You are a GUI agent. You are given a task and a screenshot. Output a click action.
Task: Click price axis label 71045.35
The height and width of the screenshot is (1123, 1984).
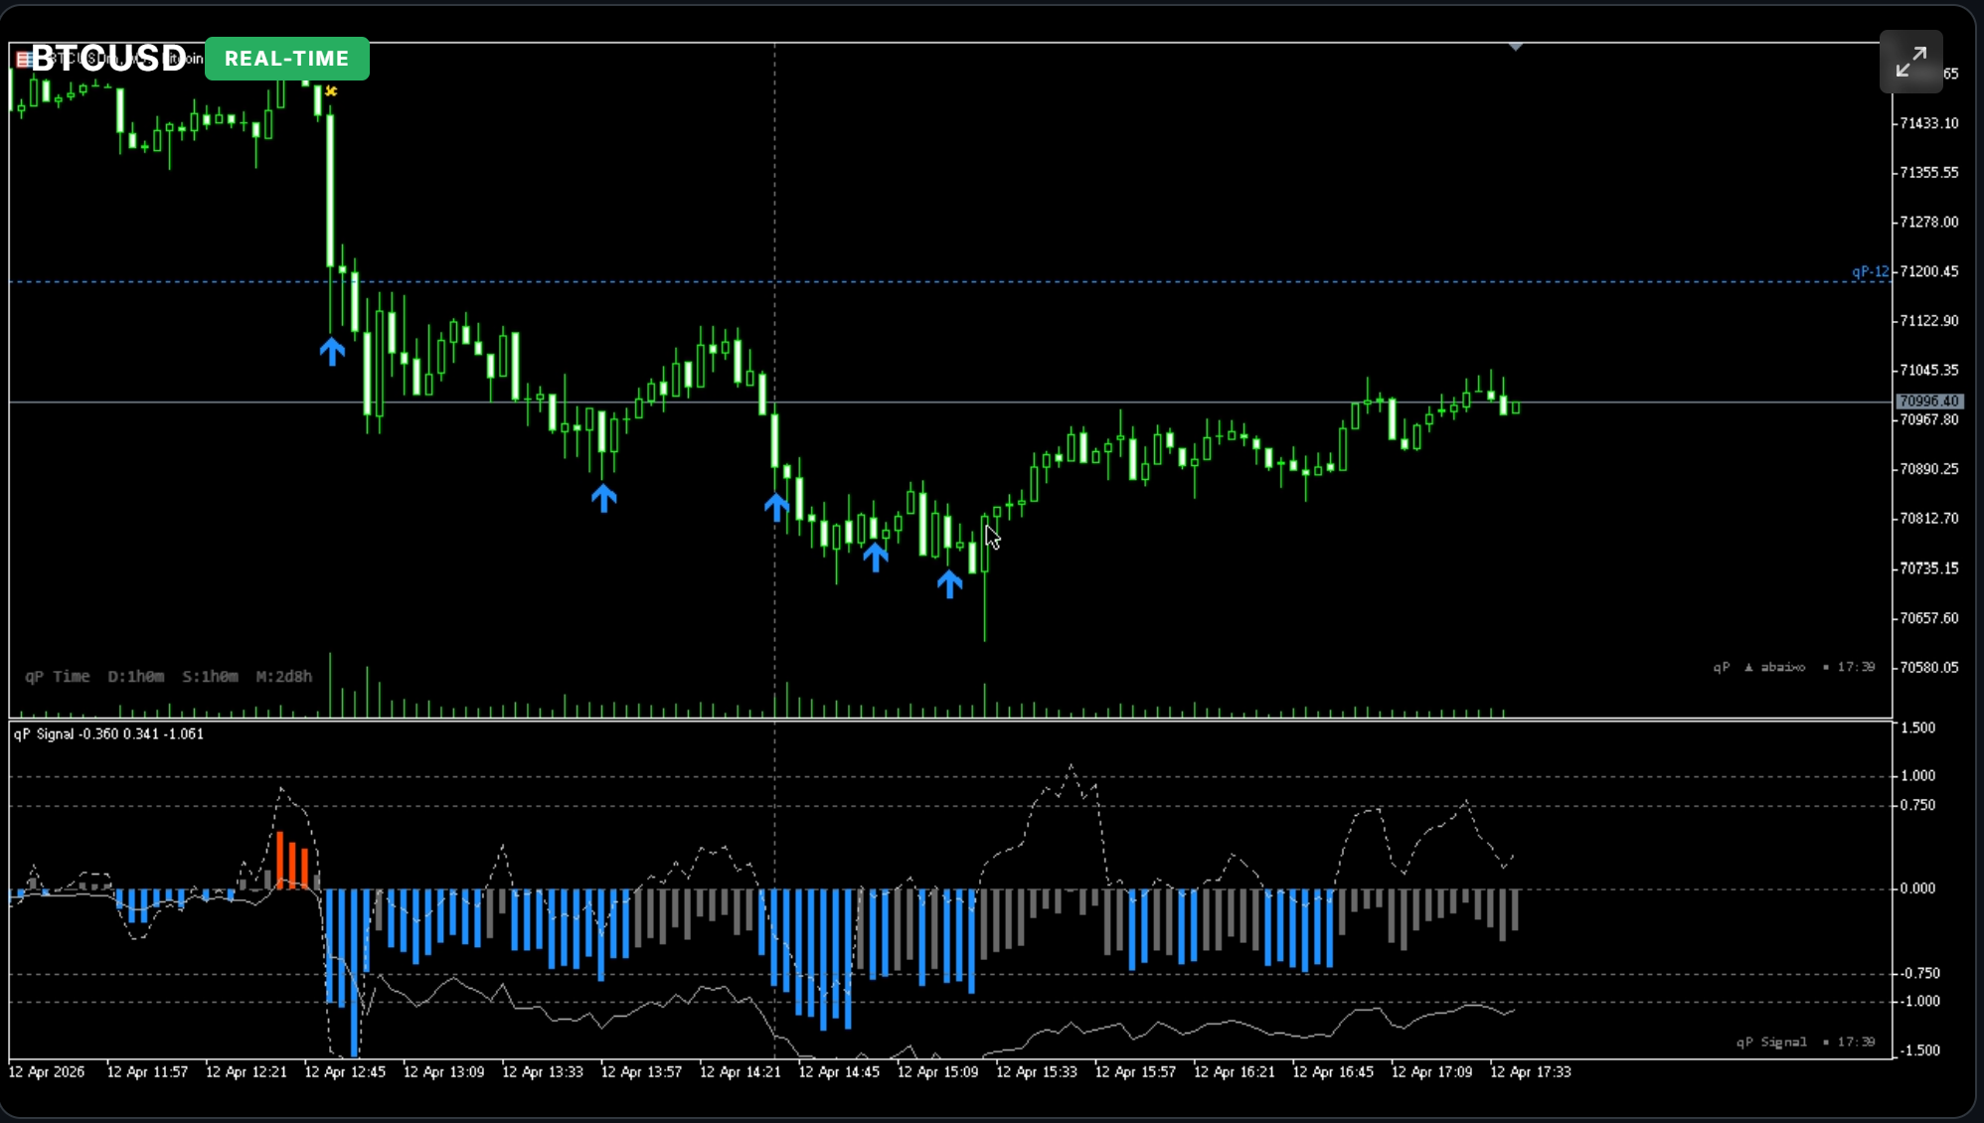click(1928, 370)
